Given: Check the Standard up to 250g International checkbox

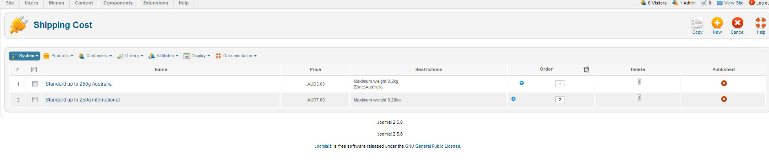Looking at the screenshot, I should point(35,100).
